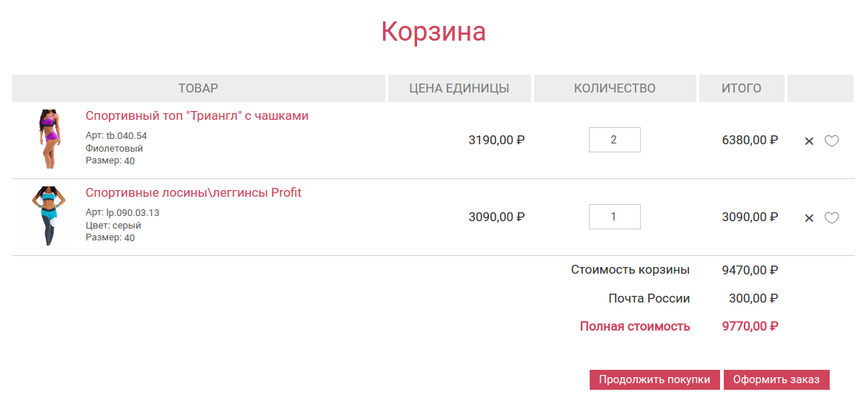Click quantity field showing 1
Screen dimensions: 866x412
614,217
